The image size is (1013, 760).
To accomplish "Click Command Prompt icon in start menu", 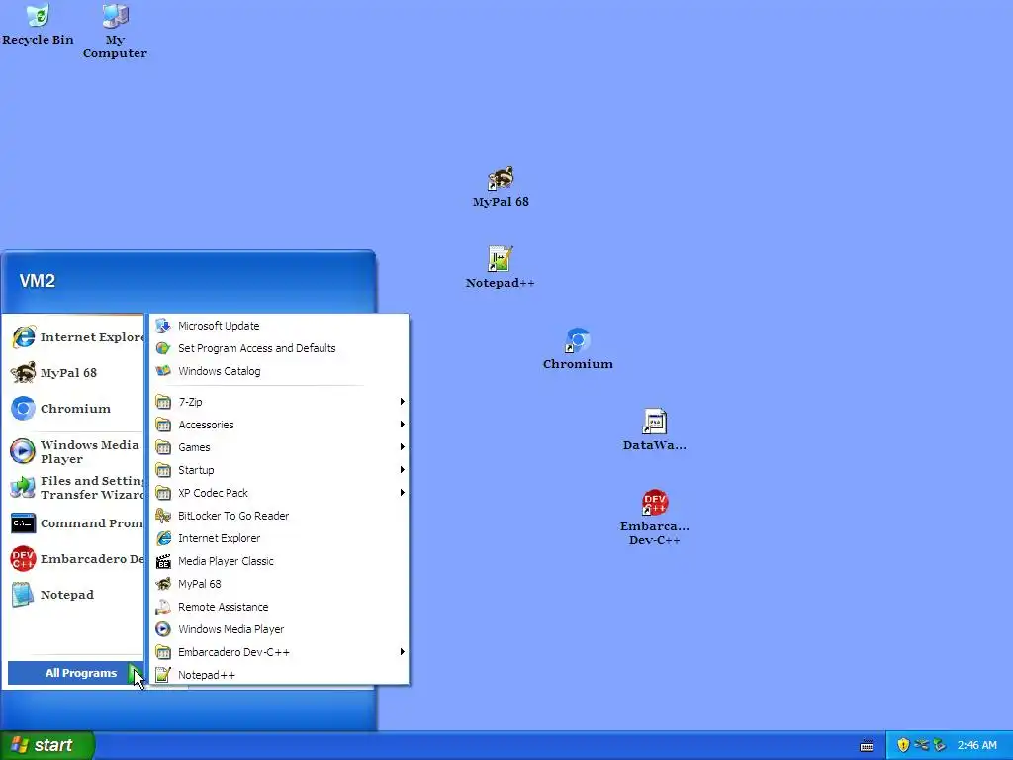I will pyautogui.click(x=24, y=523).
